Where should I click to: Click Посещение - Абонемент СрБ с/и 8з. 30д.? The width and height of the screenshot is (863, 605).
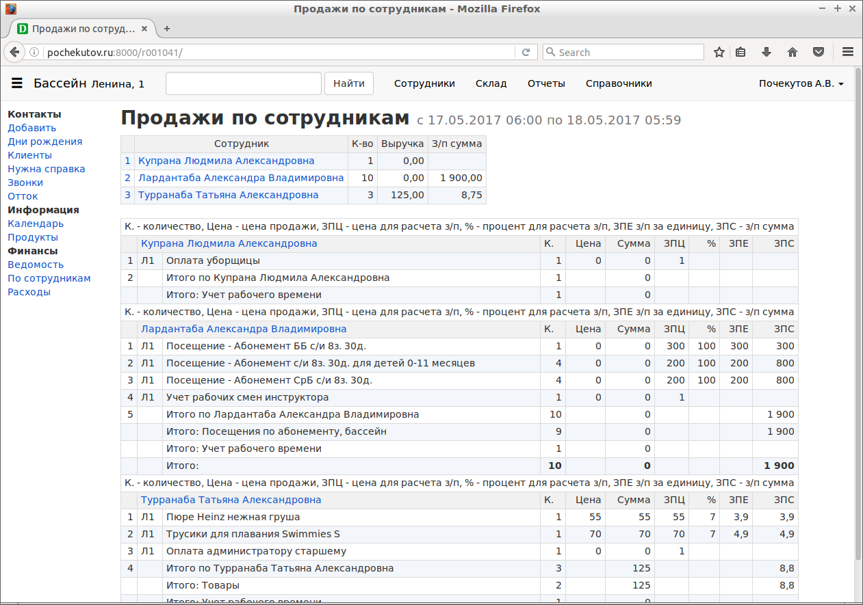[269, 380]
